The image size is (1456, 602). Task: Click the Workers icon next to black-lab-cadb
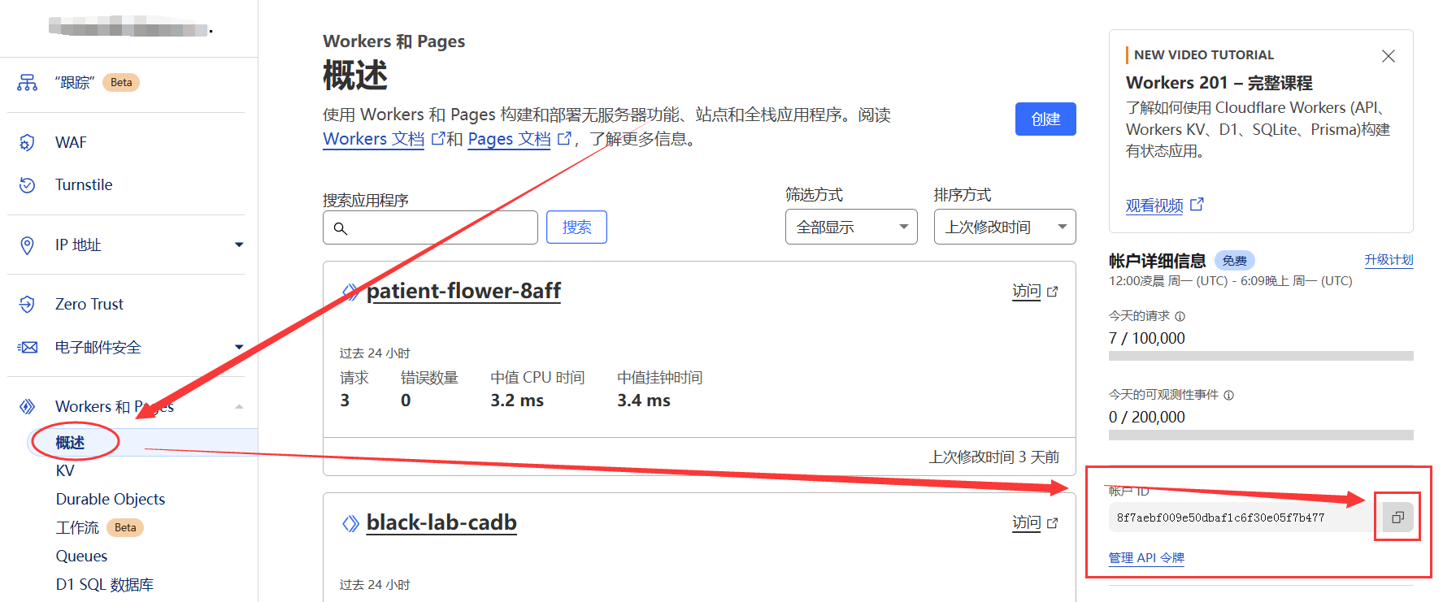tap(350, 523)
